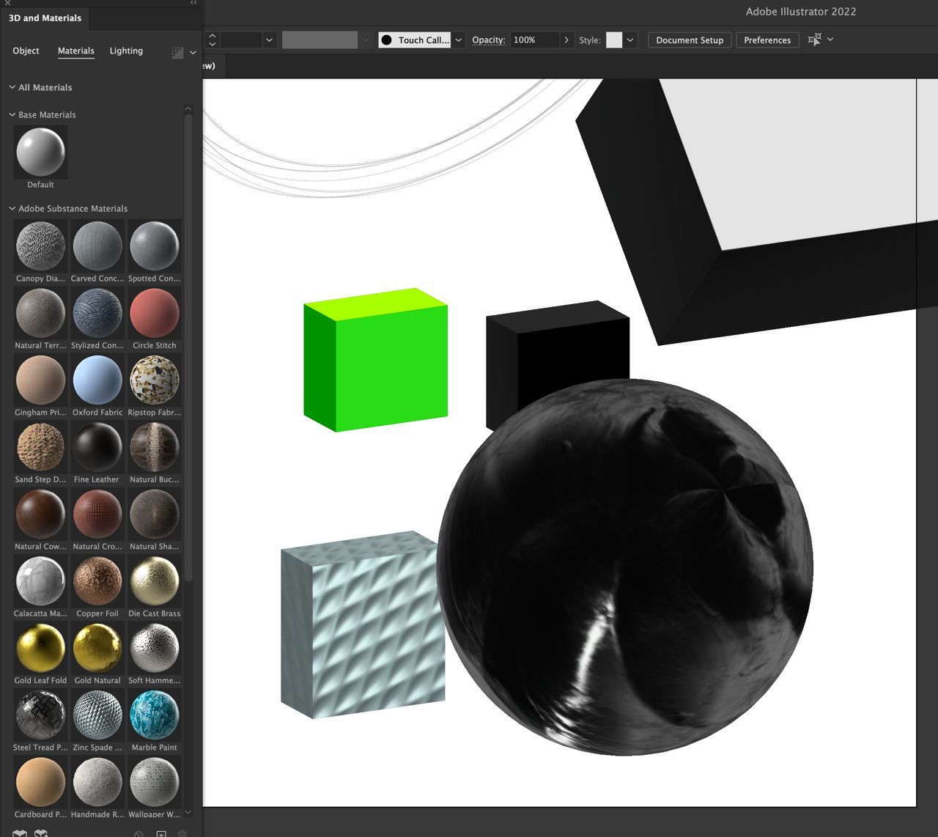Image resolution: width=938 pixels, height=837 pixels.
Task: Click the first cube icon at panel bottom
Action: point(20,833)
